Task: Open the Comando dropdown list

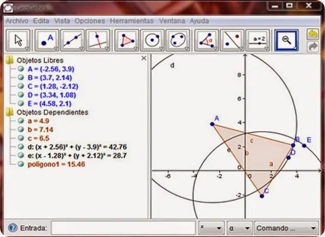Action: pos(287,228)
